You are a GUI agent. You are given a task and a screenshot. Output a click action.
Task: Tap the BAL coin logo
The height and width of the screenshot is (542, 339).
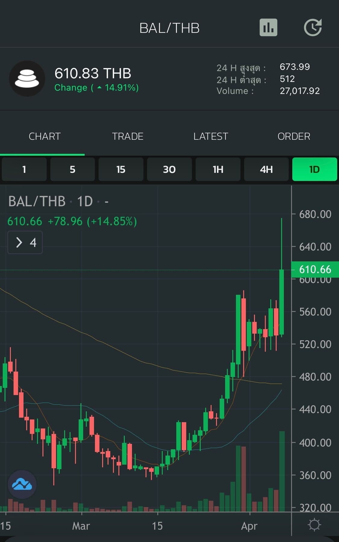tap(27, 79)
